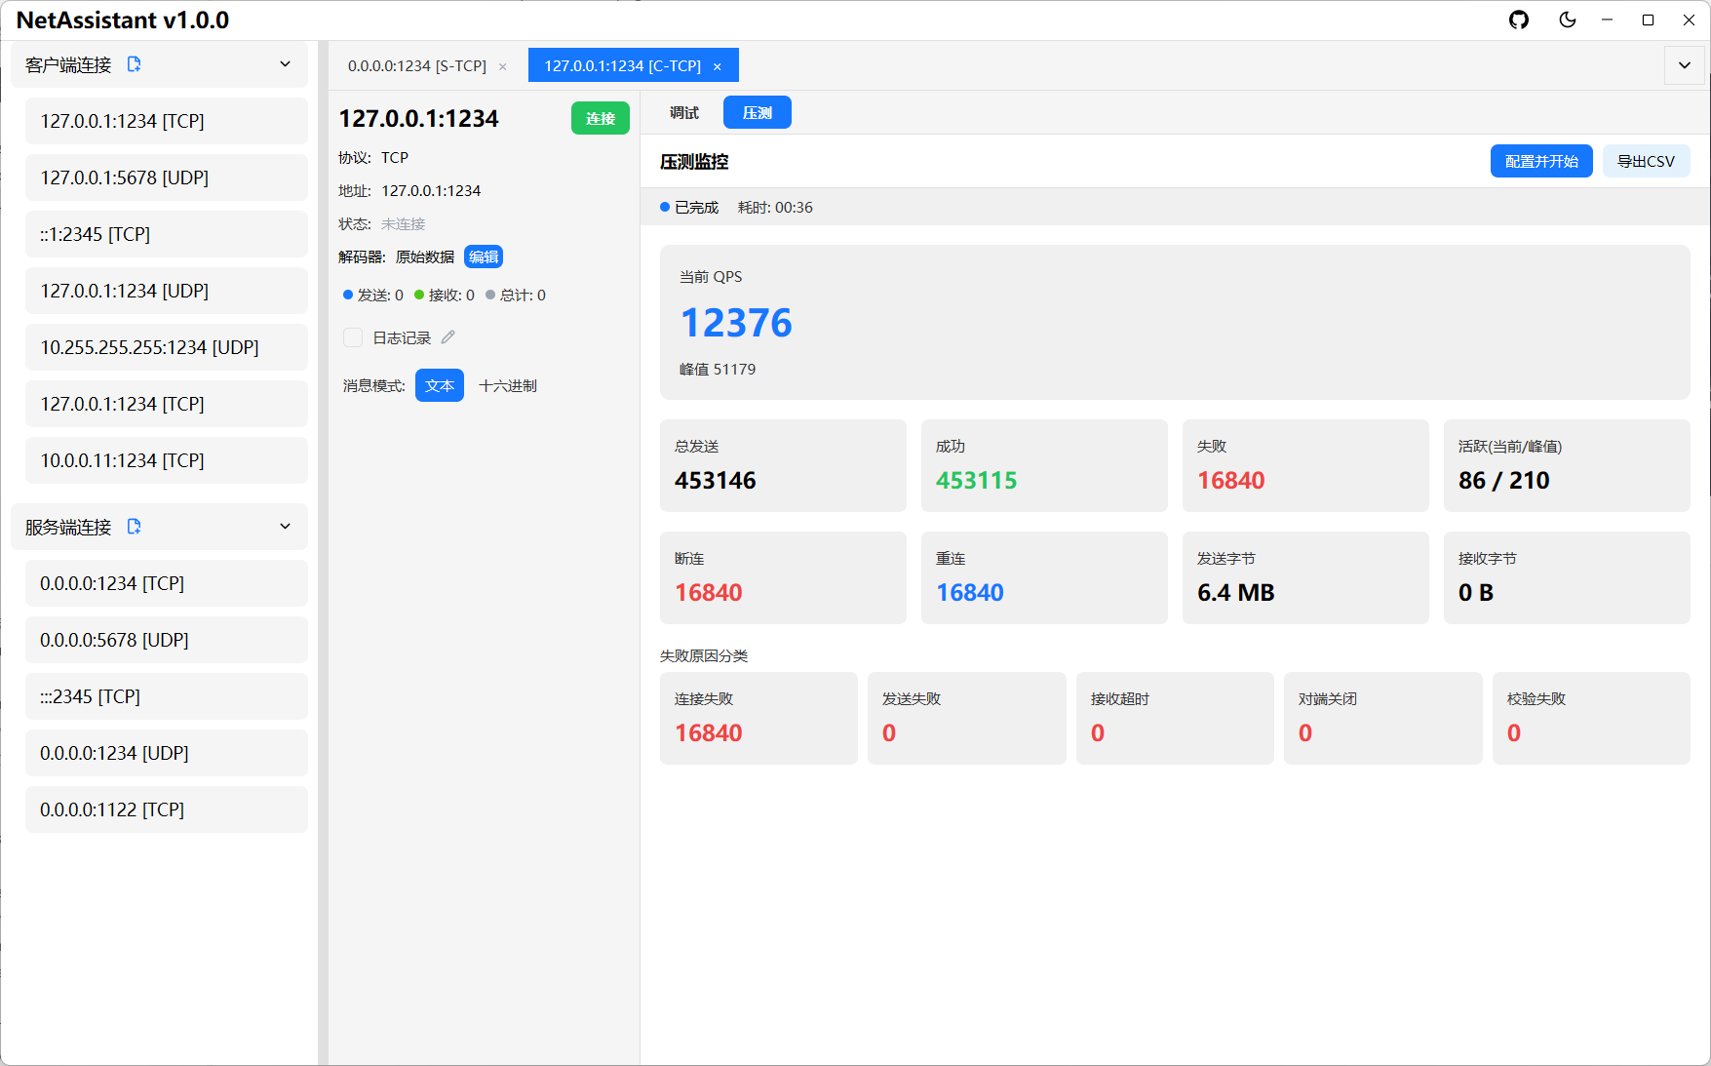Open client connection 10.0.0.11:1234 [TCP]

(x=167, y=460)
